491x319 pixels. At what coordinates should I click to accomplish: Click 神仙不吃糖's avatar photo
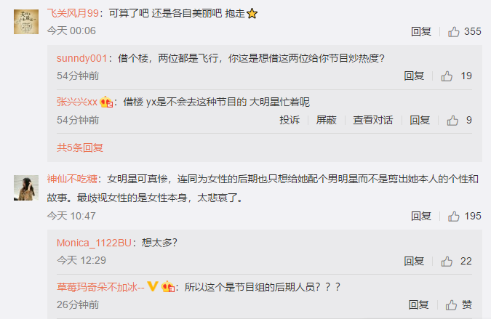click(x=26, y=187)
